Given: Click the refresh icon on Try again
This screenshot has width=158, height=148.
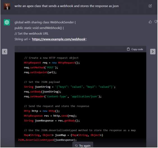Looking at the screenshot, I should (76, 145).
